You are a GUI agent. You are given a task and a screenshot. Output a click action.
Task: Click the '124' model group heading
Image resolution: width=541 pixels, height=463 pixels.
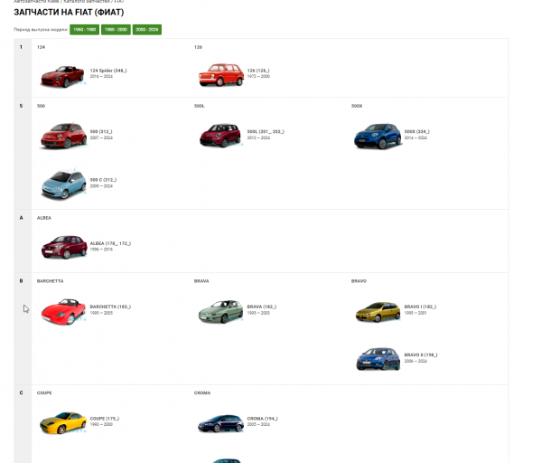pos(41,47)
